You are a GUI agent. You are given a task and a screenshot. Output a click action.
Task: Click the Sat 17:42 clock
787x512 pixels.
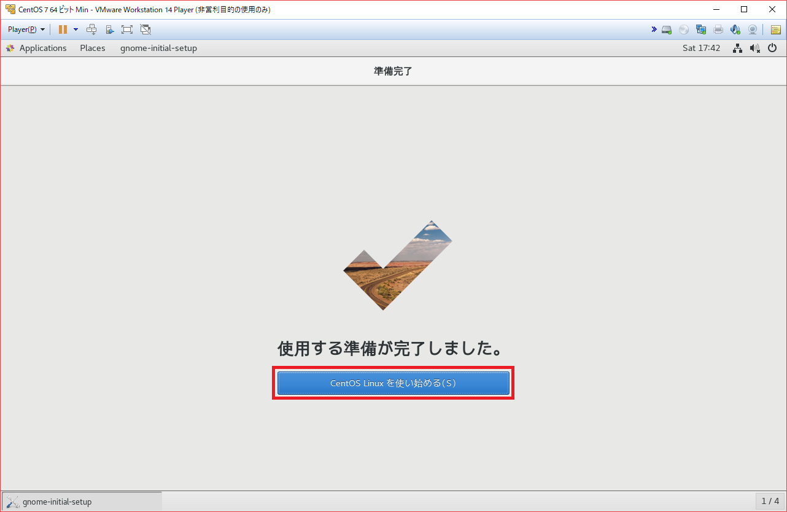tap(701, 48)
